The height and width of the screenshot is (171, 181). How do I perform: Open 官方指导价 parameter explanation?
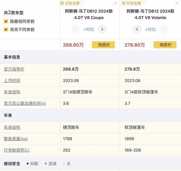point(14,69)
